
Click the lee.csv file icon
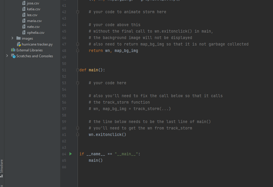(x=24, y=15)
